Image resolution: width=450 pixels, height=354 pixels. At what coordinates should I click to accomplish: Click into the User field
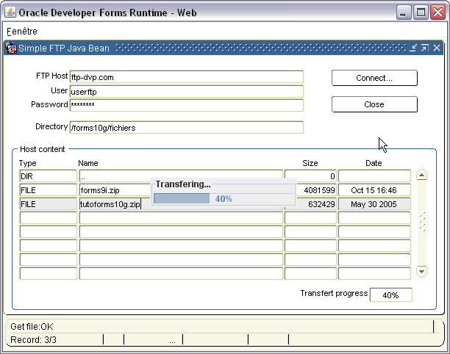(187, 92)
